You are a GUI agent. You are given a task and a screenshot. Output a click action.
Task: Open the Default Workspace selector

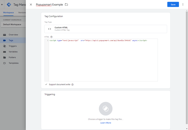point(13,24)
